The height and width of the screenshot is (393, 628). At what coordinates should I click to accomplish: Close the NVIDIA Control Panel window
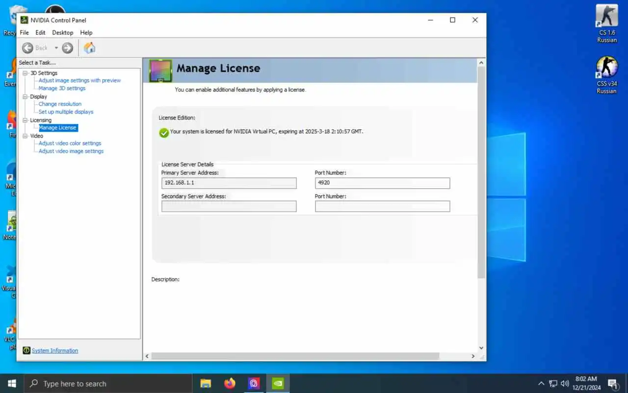475,20
